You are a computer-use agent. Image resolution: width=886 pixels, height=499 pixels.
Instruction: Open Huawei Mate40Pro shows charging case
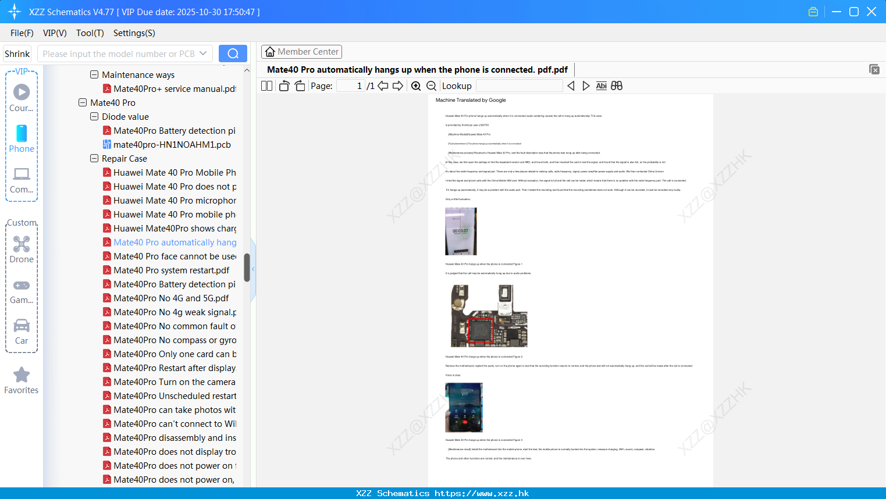[x=169, y=228]
